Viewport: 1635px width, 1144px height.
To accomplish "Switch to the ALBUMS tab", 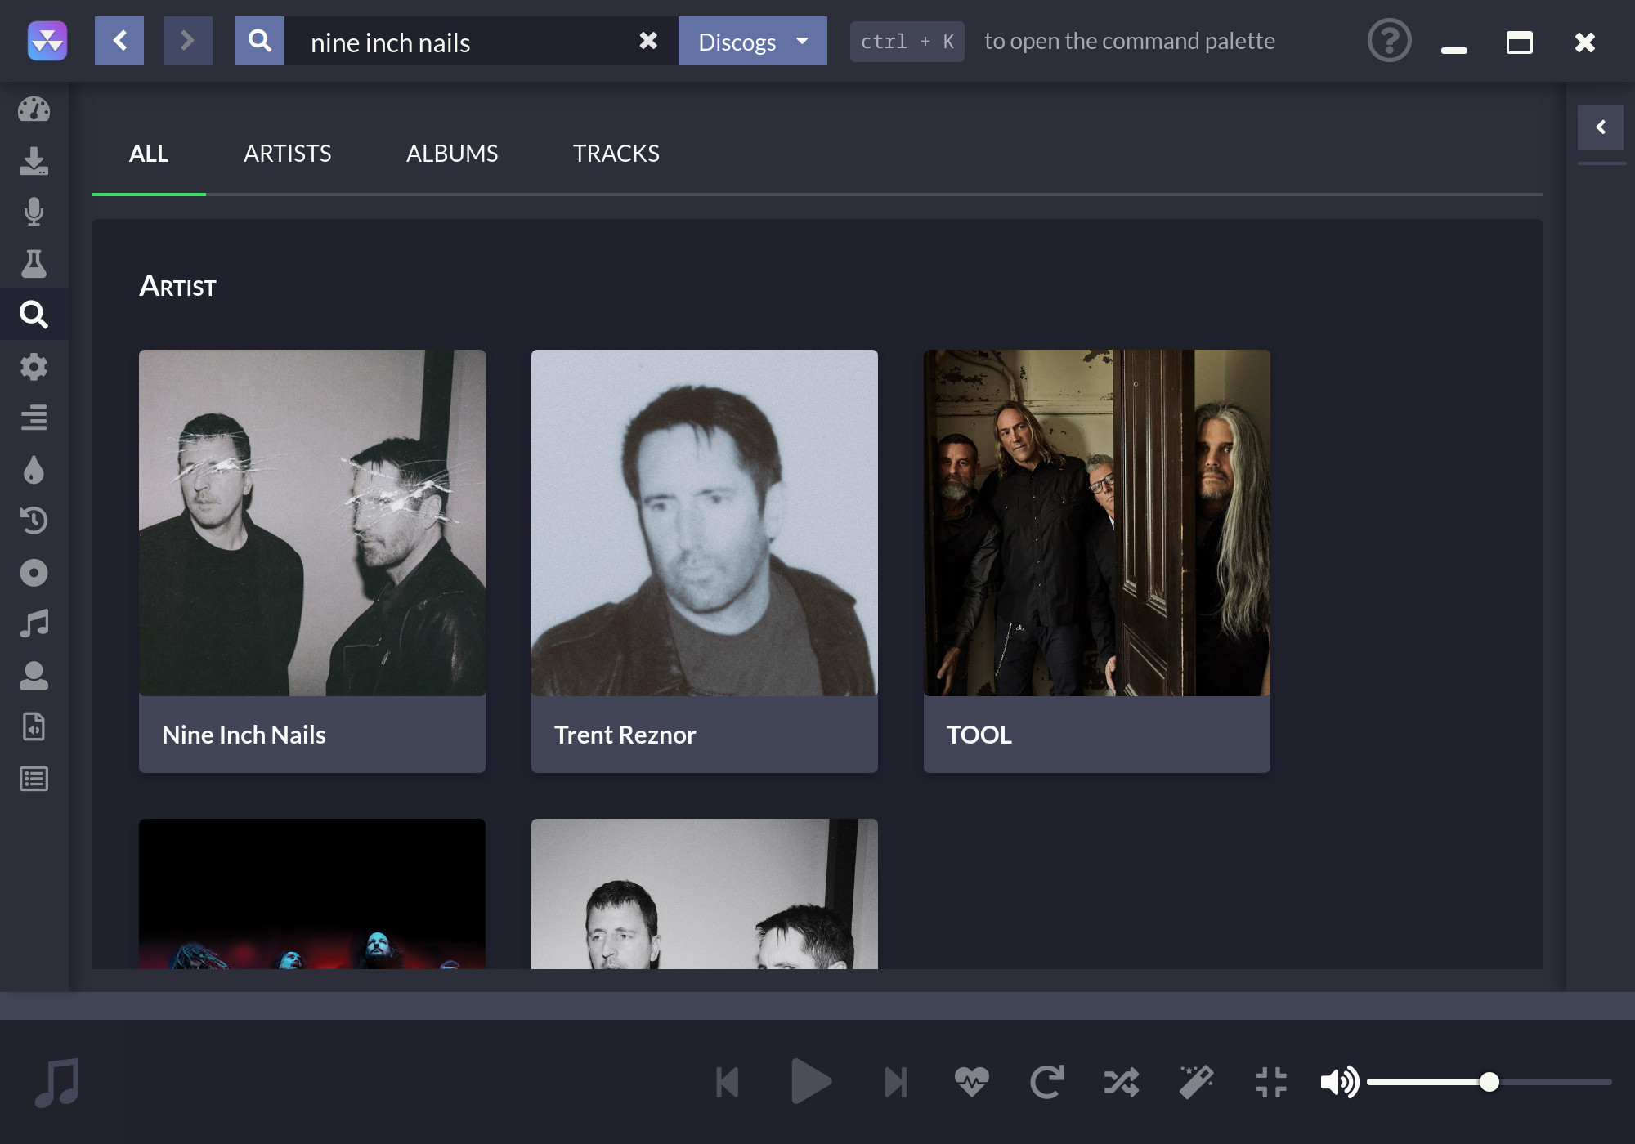I will tap(452, 151).
